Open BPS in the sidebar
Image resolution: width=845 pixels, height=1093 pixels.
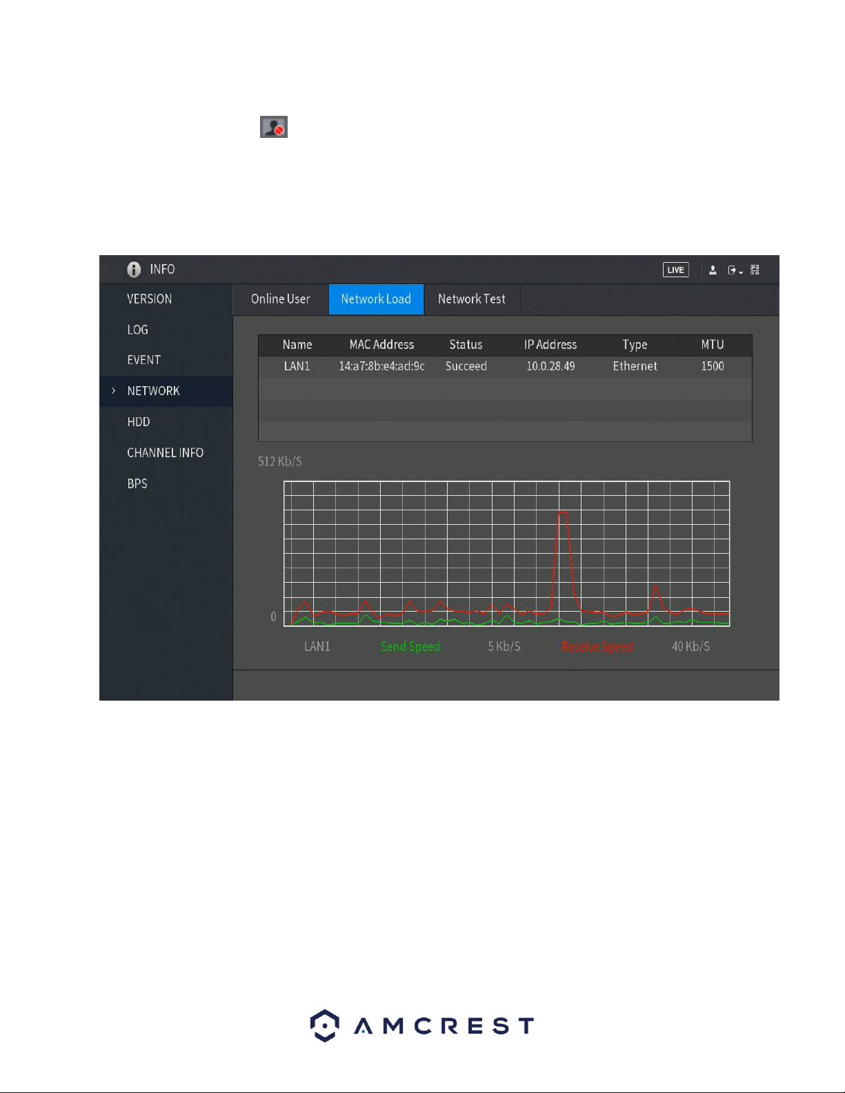(x=137, y=483)
